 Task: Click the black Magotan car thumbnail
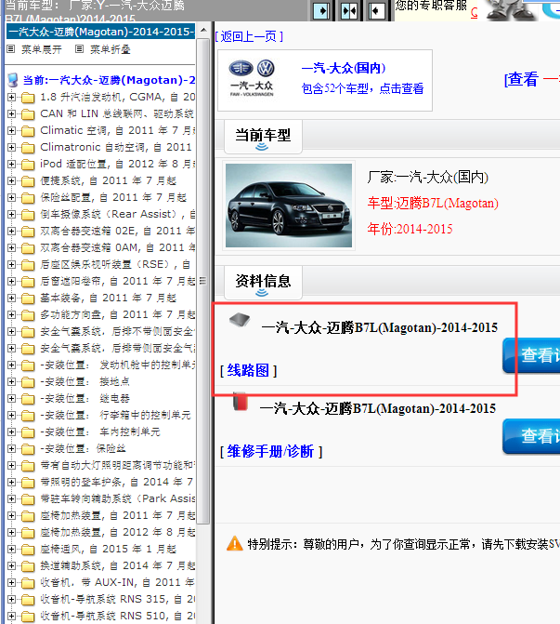point(289,206)
